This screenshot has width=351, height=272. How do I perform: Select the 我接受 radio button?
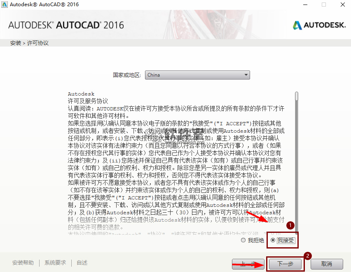tap(273, 240)
